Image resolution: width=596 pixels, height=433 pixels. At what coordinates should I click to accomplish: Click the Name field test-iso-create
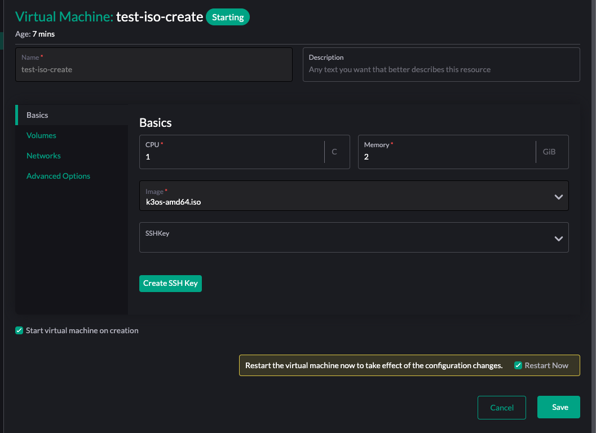pos(154,65)
